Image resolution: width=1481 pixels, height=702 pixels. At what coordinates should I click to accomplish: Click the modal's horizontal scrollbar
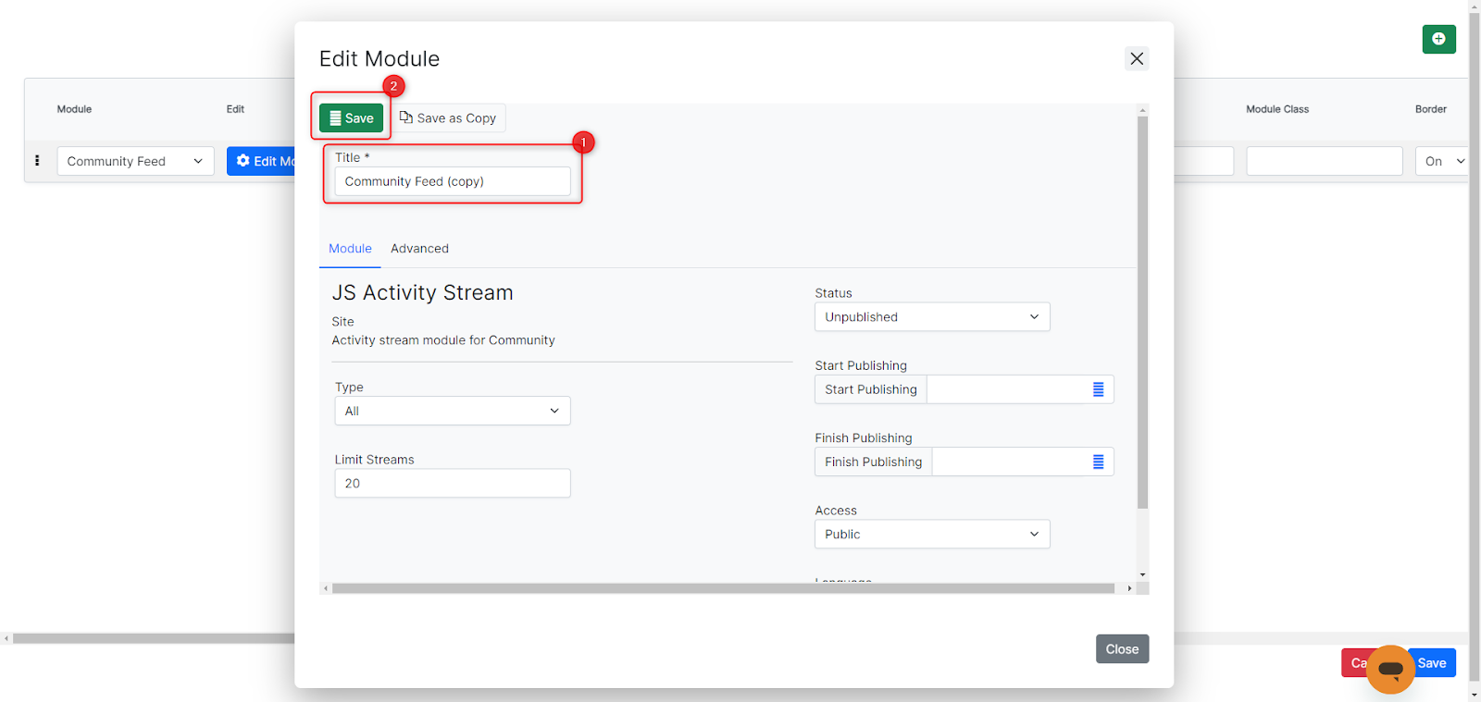722,588
